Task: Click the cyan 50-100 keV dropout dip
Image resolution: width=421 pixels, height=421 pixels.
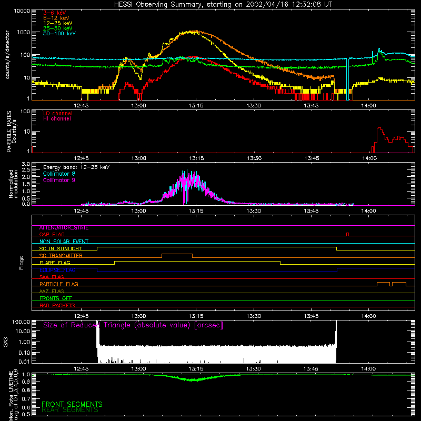Action: pos(348,79)
